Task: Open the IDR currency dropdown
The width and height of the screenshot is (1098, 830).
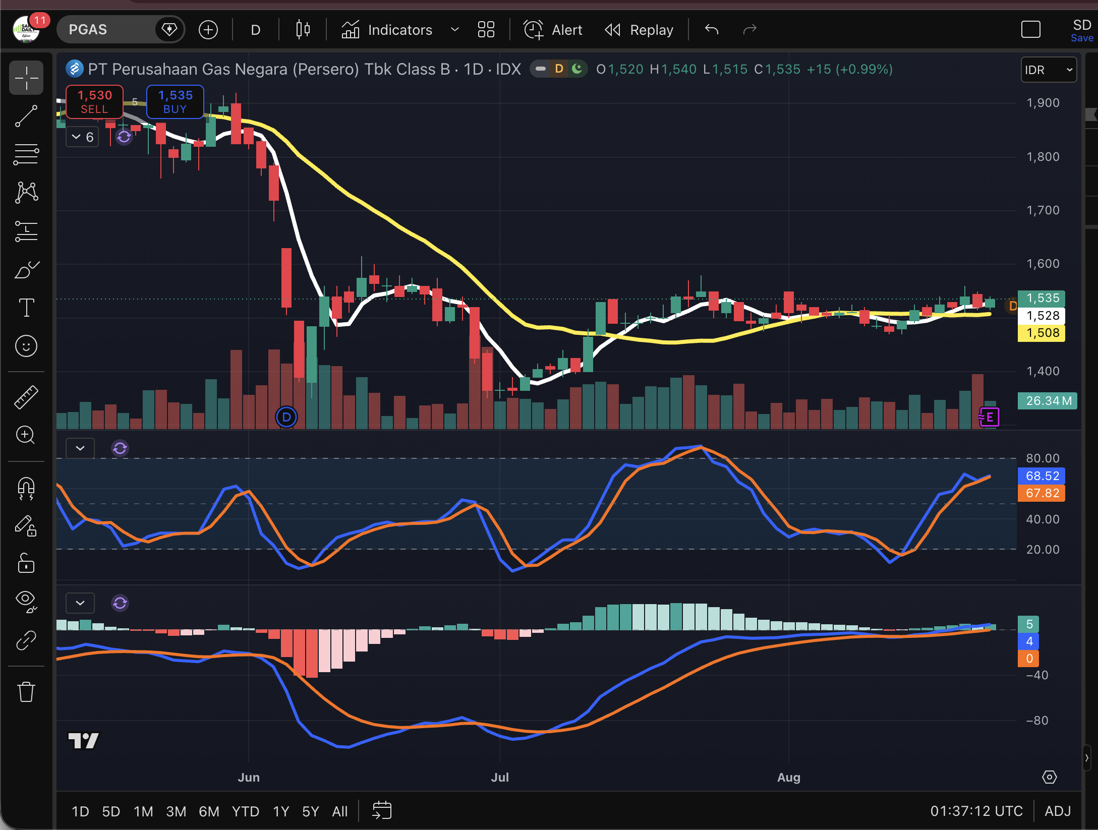Action: [x=1049, y=70]
